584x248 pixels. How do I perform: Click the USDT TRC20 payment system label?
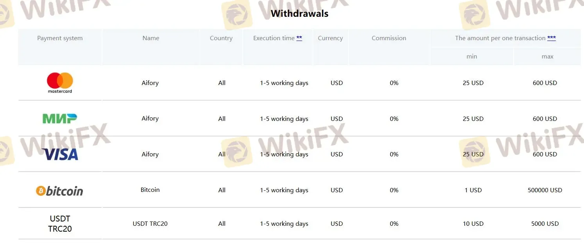pyautogui.click(x=60, y=224)
